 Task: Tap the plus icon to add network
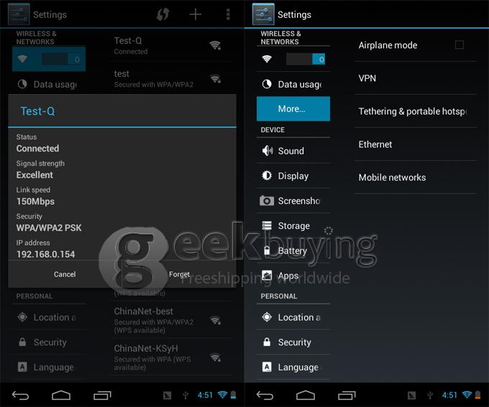click(196, 14)
